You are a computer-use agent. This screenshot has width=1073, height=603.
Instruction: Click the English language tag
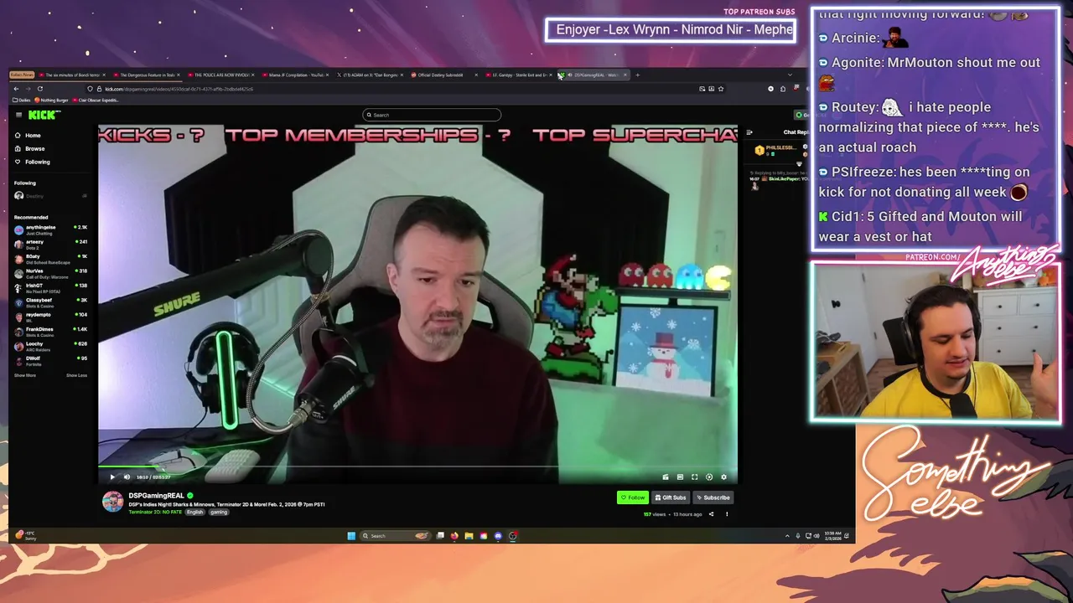(x=195, y=512)
